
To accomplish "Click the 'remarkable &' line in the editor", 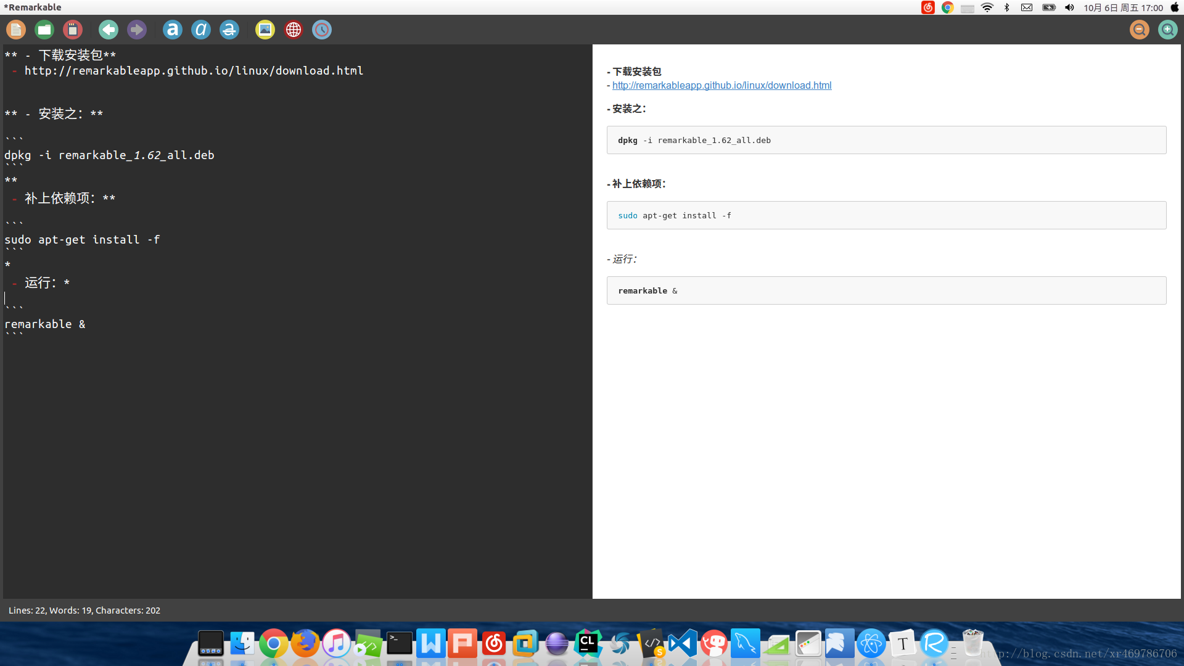I will [x=45, y=324].
